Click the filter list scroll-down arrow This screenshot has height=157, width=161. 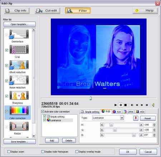coord(34,136)
